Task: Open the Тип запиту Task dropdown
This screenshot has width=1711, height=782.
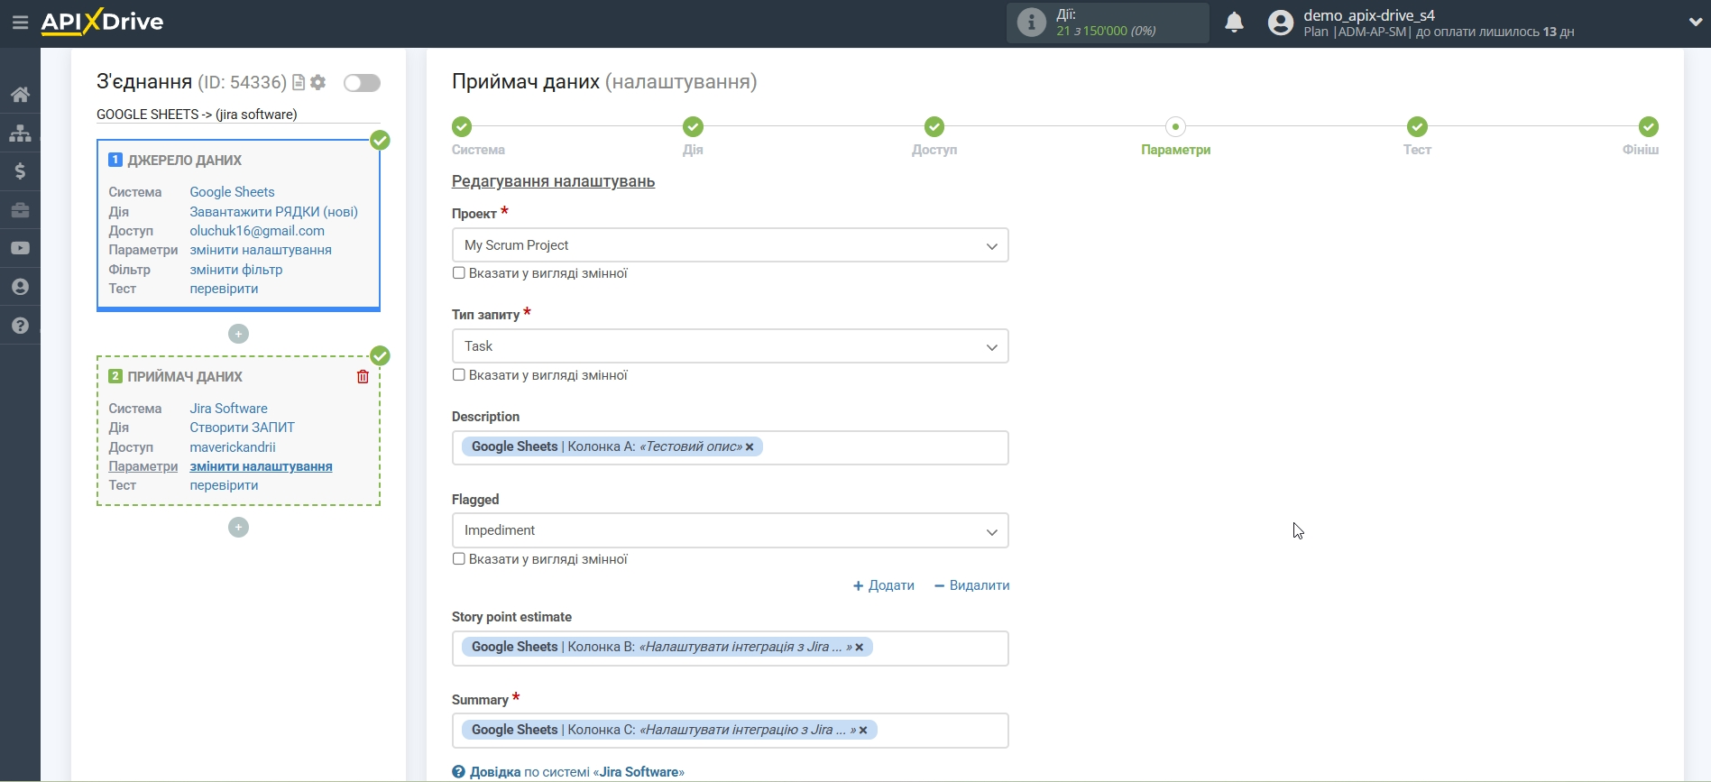Action: (730, 346)
